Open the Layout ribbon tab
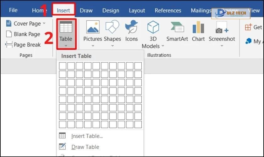The image size is (264, 157). (x=137, y=10)
